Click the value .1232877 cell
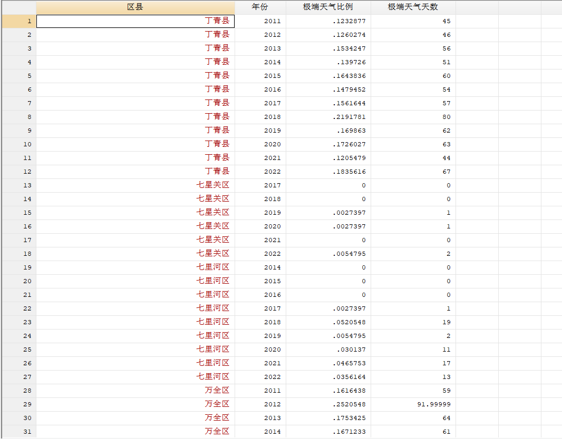The image size is (562, 439). pos(328,21)
